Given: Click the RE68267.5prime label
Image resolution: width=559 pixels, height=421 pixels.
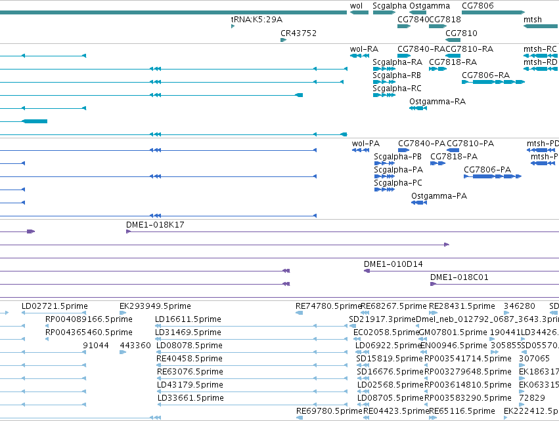Looking at the screenshot, I should [x=393, y=306].
